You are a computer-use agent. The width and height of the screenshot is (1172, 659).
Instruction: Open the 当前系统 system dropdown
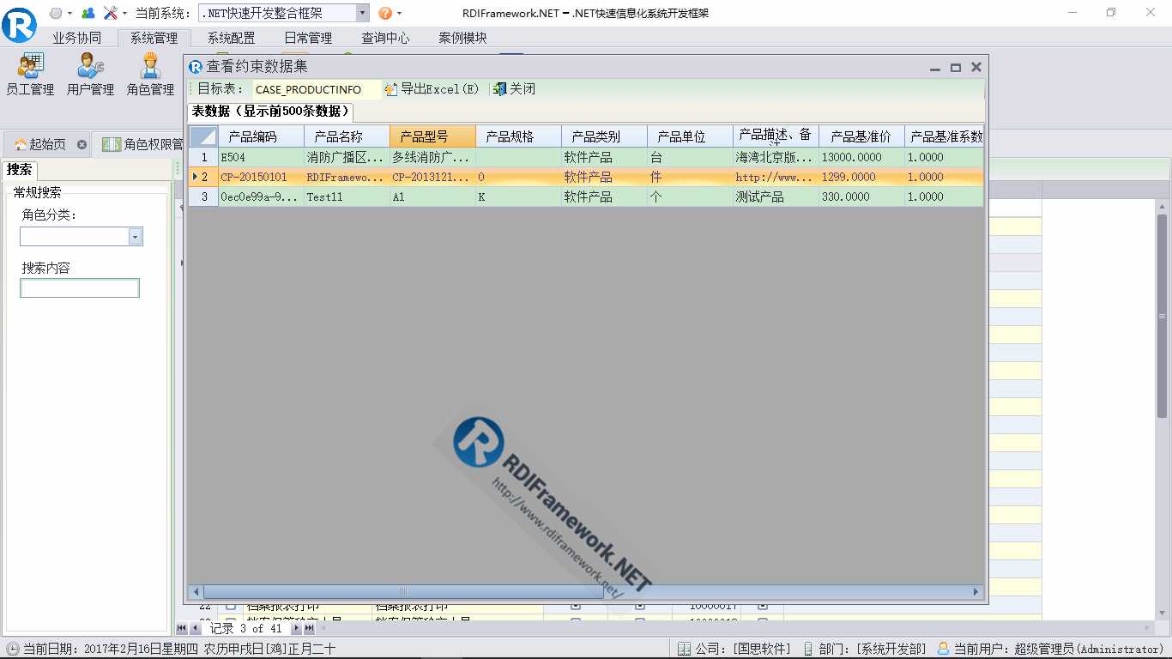click(x=361, y=13)
